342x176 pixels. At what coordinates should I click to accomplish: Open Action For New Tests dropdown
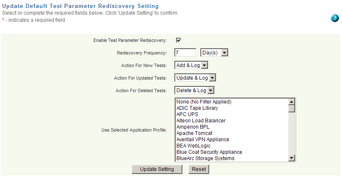pyautogui.click(x=192, y=65)
